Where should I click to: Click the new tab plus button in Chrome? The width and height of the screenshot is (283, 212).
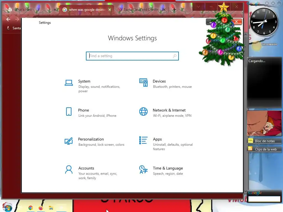174,10
